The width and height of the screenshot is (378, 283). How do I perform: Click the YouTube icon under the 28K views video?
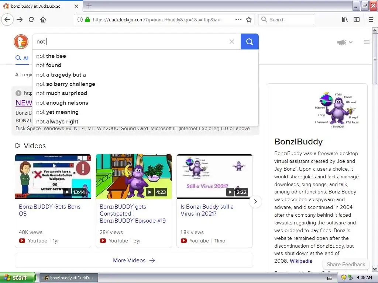point(103,241)
